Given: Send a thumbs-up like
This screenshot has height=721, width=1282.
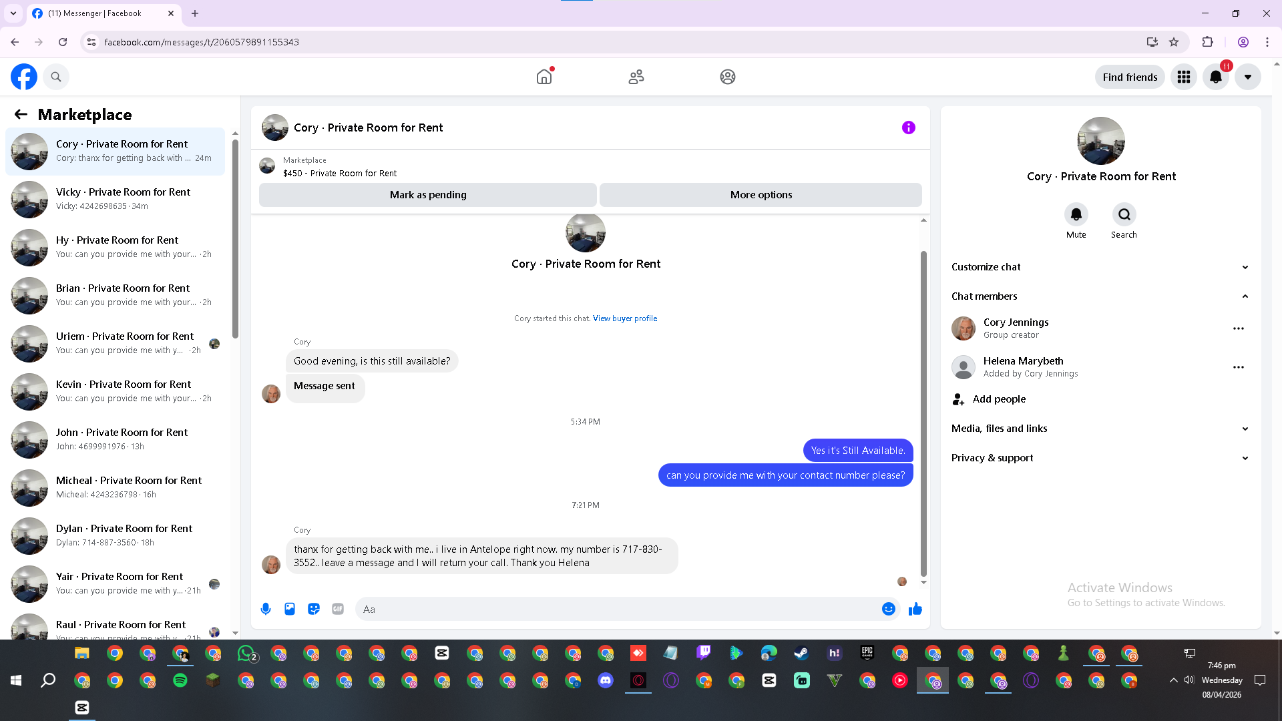Looking at the screenshot, I should click(x=915, y=609).
